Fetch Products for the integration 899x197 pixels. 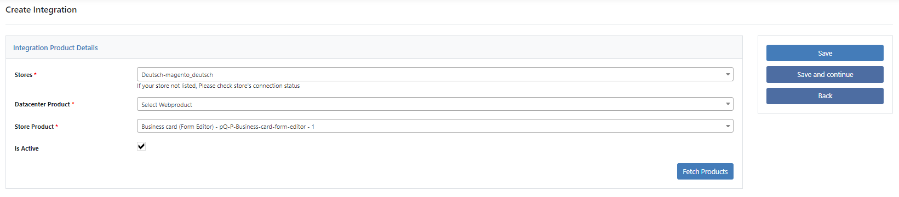(705, 171)
